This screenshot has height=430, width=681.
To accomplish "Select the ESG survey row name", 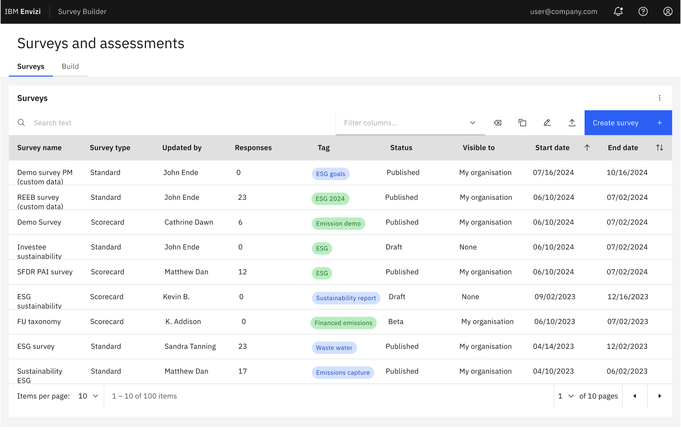I will pyautogui.click(x=36, y=346).
